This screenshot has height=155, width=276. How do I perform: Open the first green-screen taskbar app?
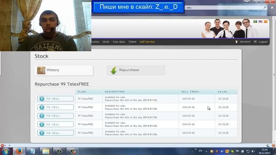coord(59,151)
